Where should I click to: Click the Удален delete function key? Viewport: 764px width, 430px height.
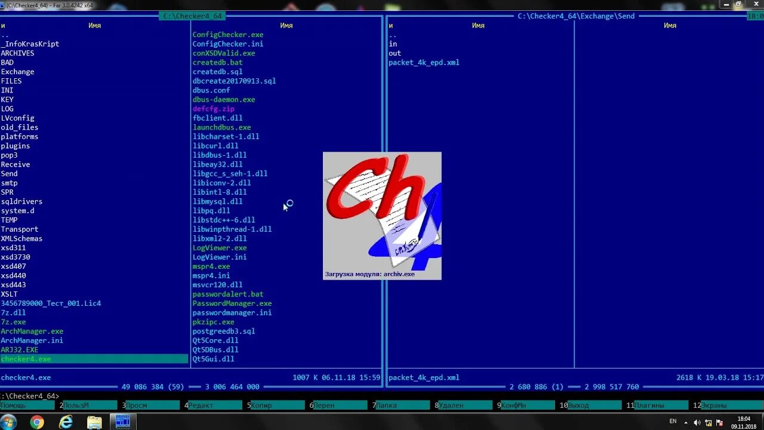464,405
